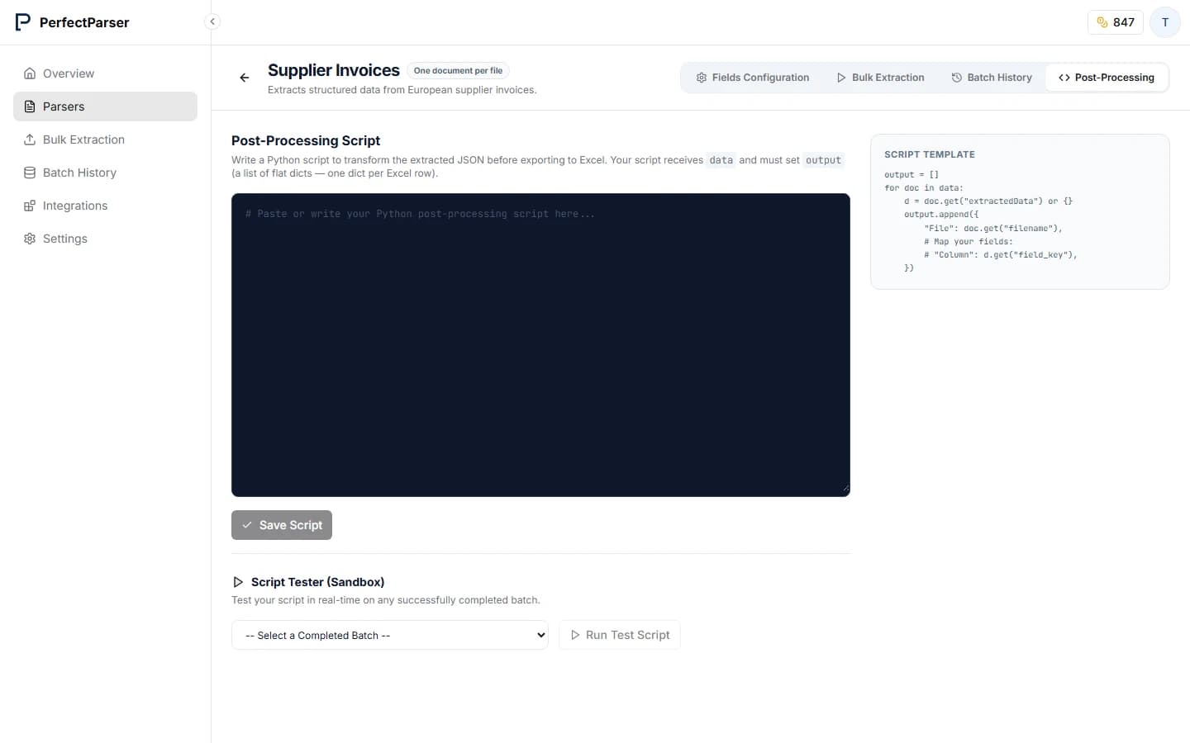This screenshot has height=743, width=1190.
Task: Switch to the Fields Configuration tab
Action: click(752, 78)
